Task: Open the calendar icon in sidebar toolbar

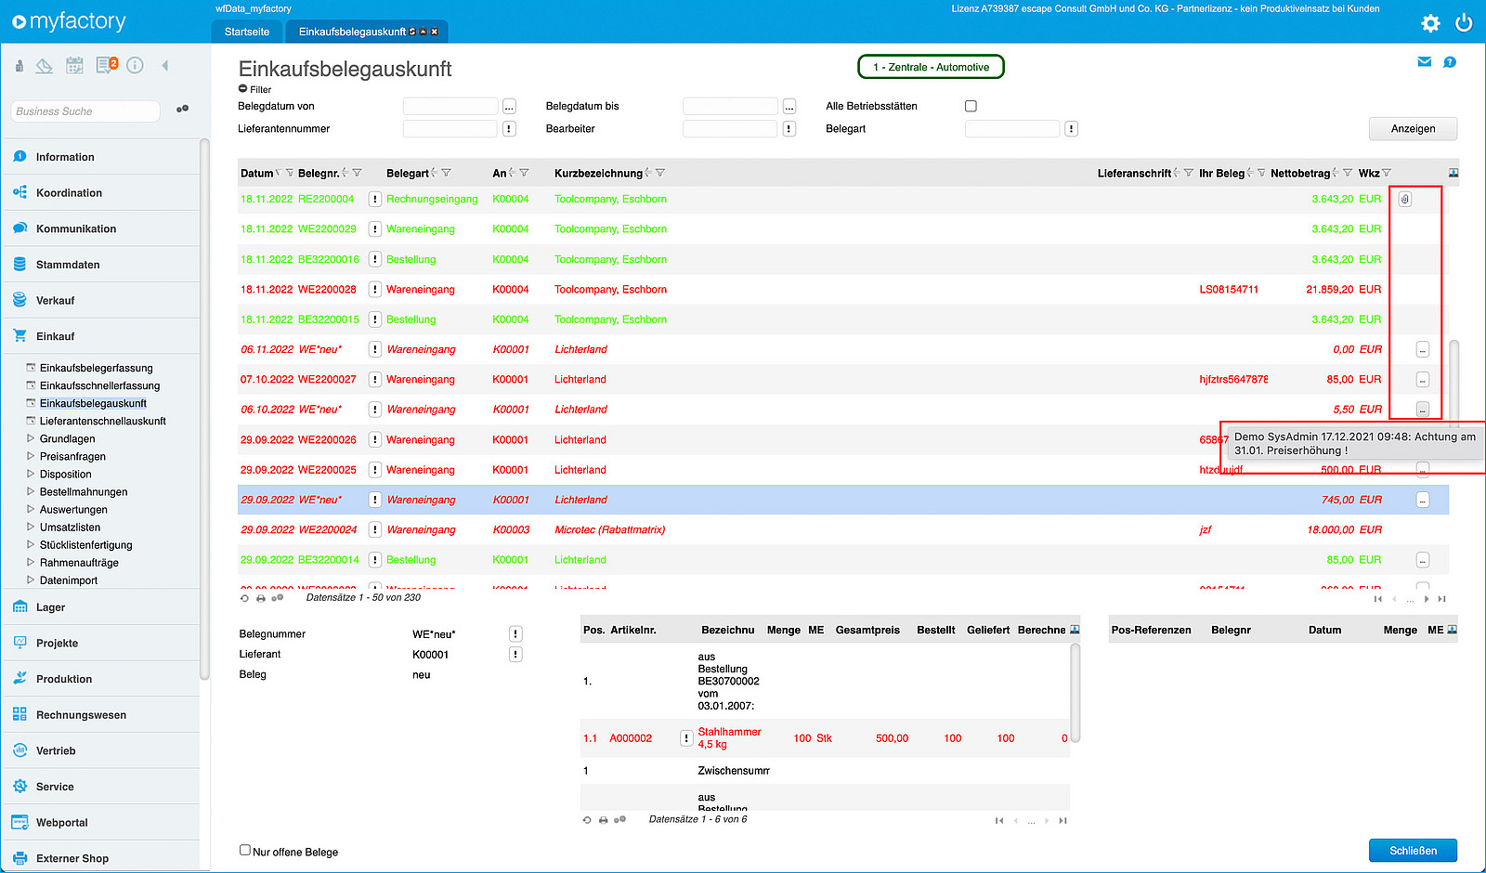Action: [x=74, y=65]
